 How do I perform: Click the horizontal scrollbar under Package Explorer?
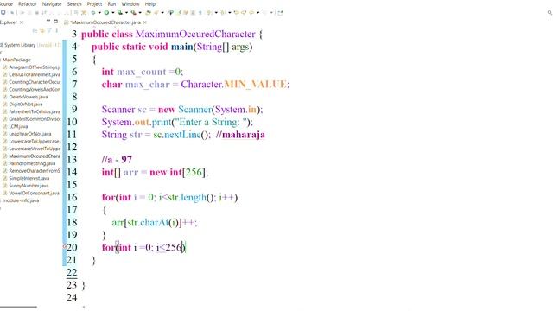tap(18, 308)
